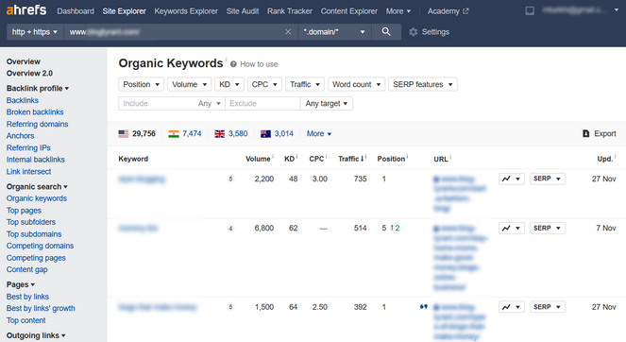Click the Exclude keywords input field

(x=262, y=104)
